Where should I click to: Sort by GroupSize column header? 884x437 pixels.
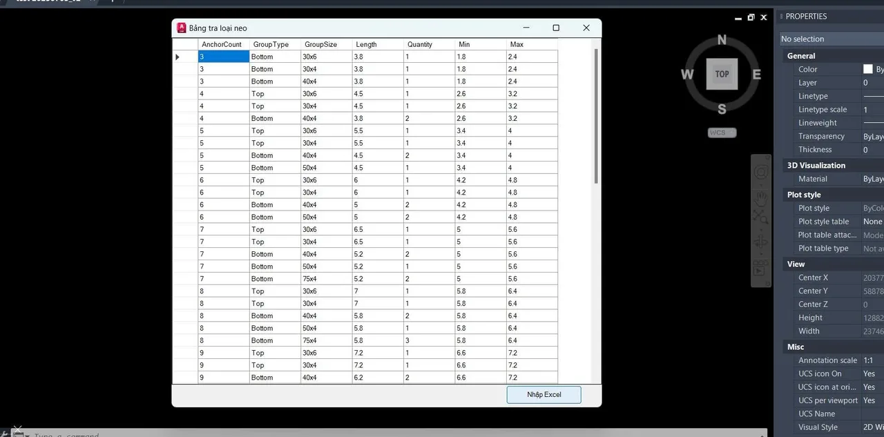[x=327, y=44]
